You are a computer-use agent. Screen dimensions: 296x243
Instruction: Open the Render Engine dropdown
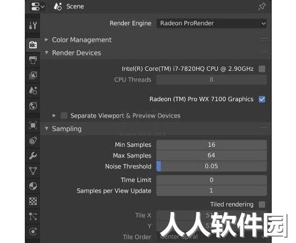211,23
